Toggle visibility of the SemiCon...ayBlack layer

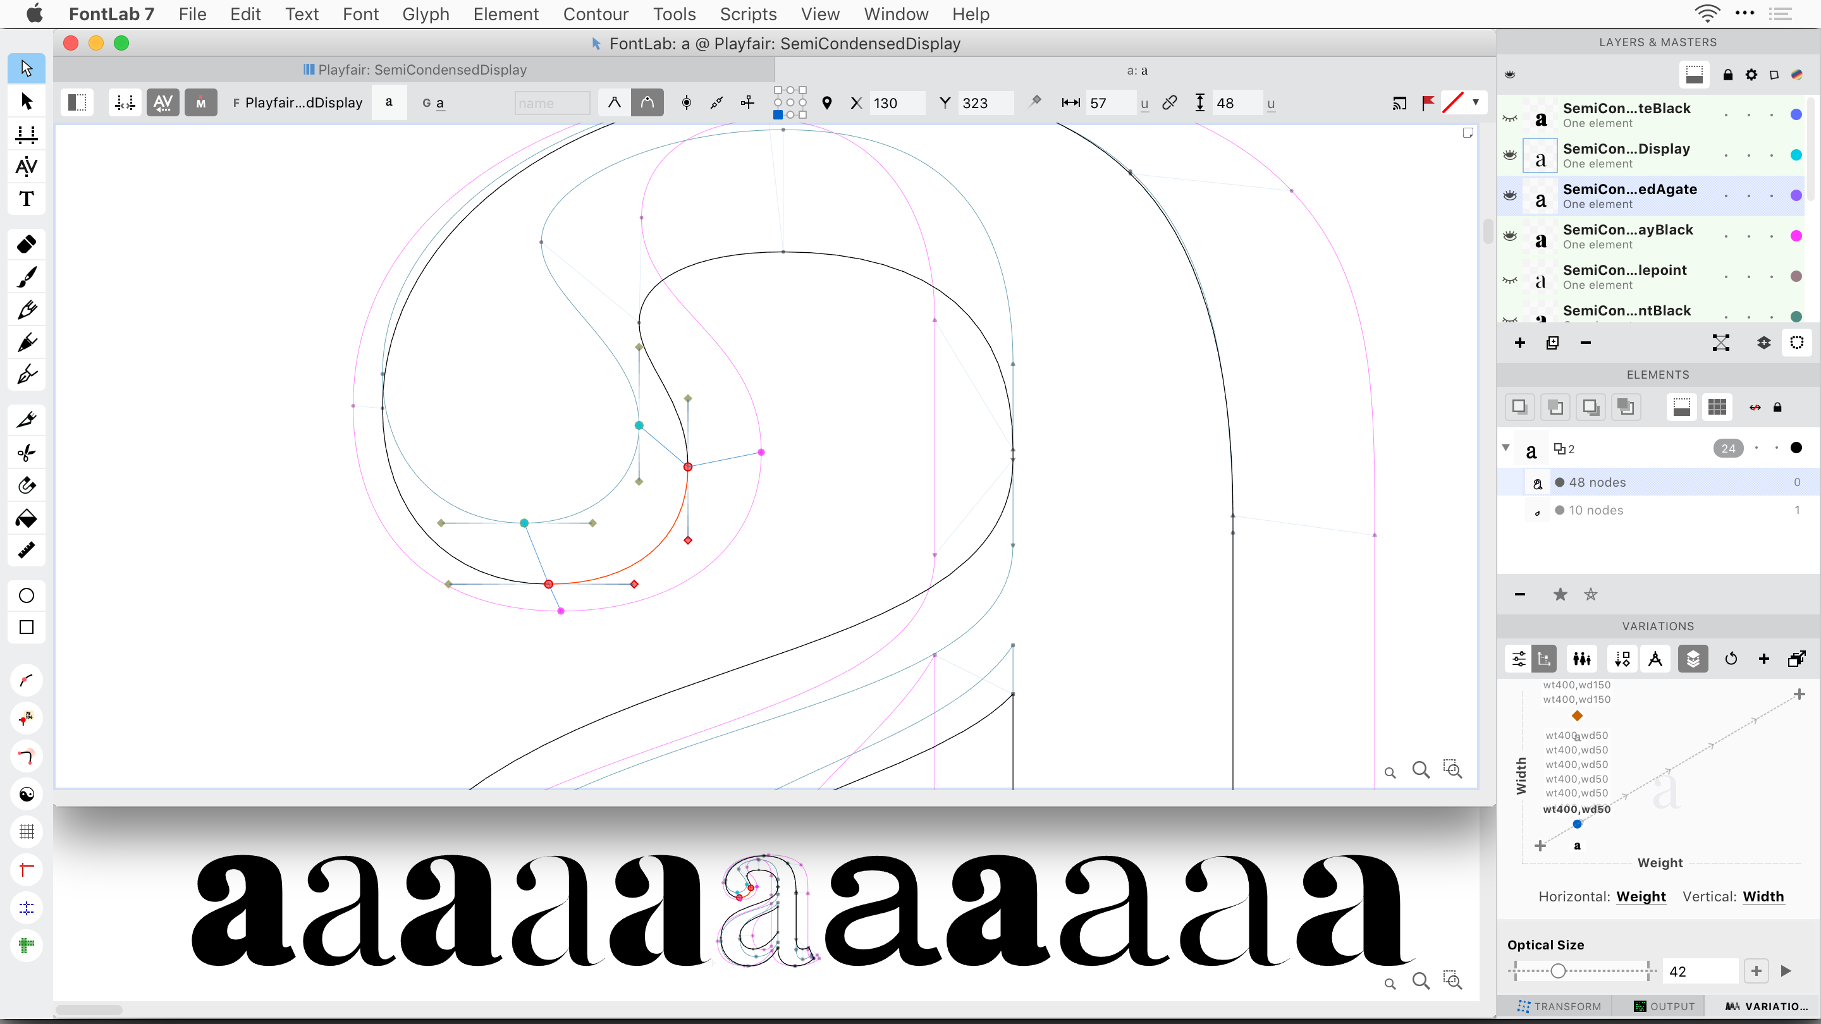click(x=1509, y=235)
